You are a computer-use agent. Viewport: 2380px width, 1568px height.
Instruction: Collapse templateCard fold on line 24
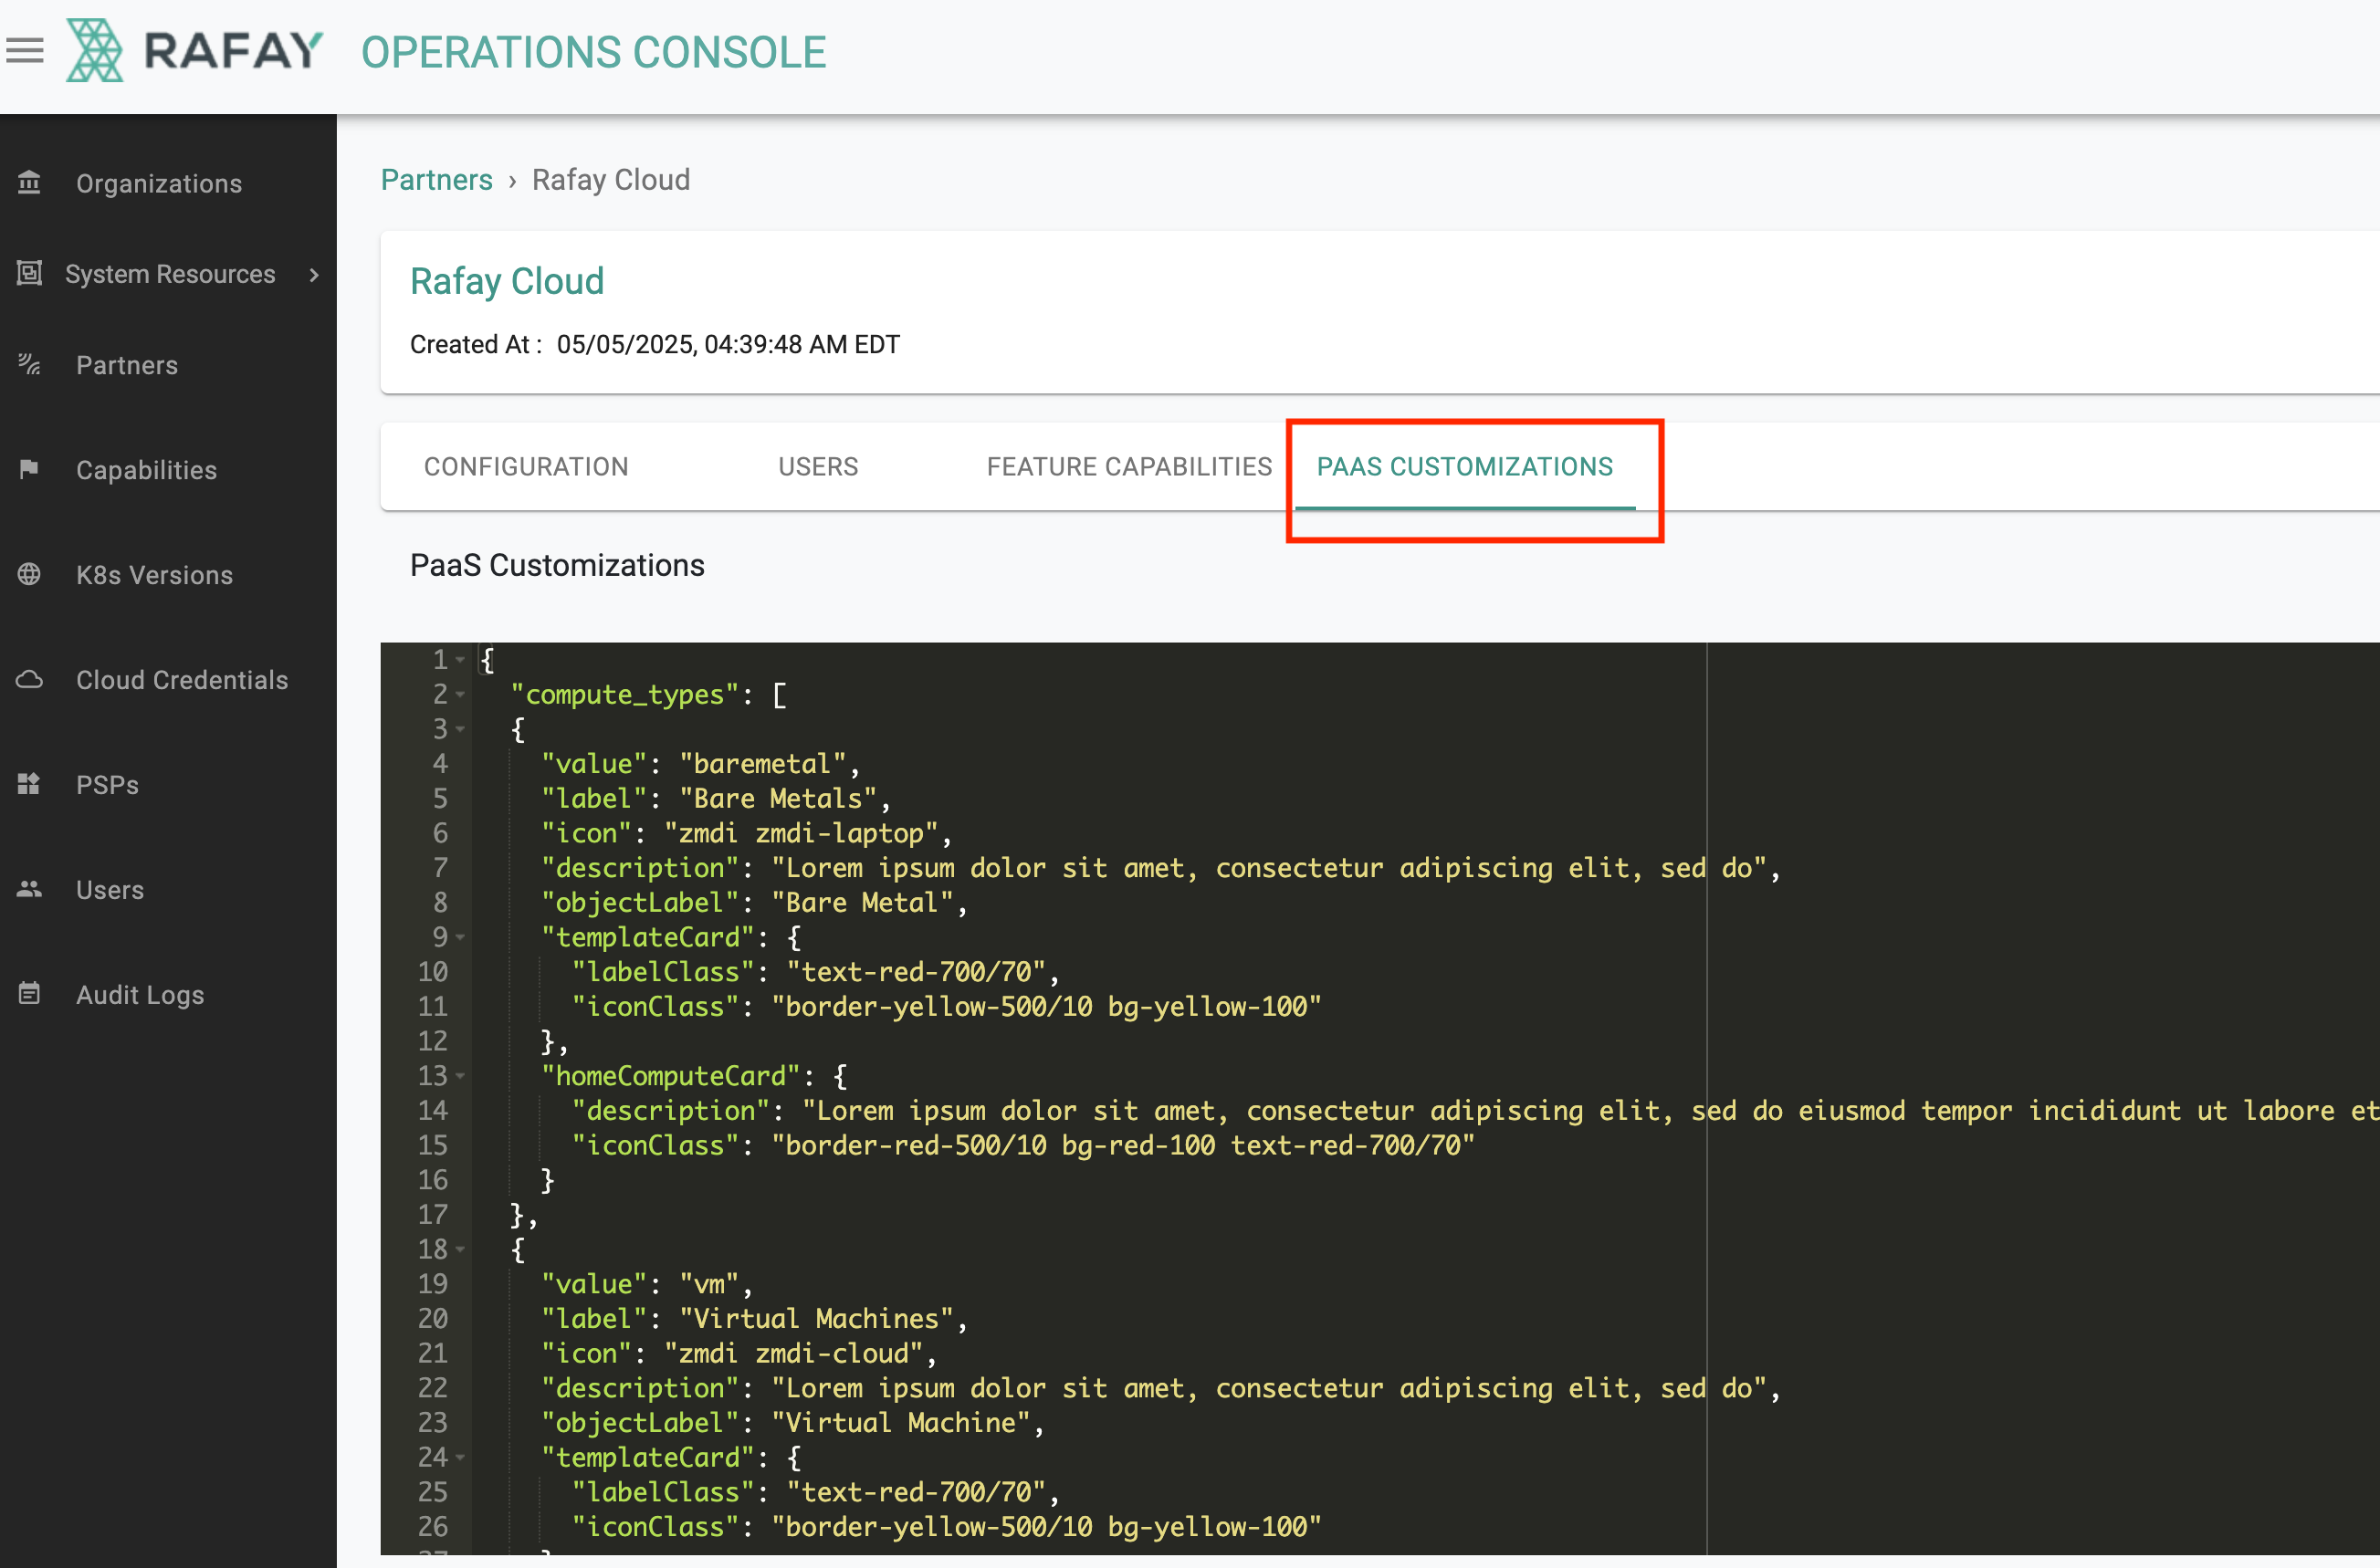click(460, 1457)
